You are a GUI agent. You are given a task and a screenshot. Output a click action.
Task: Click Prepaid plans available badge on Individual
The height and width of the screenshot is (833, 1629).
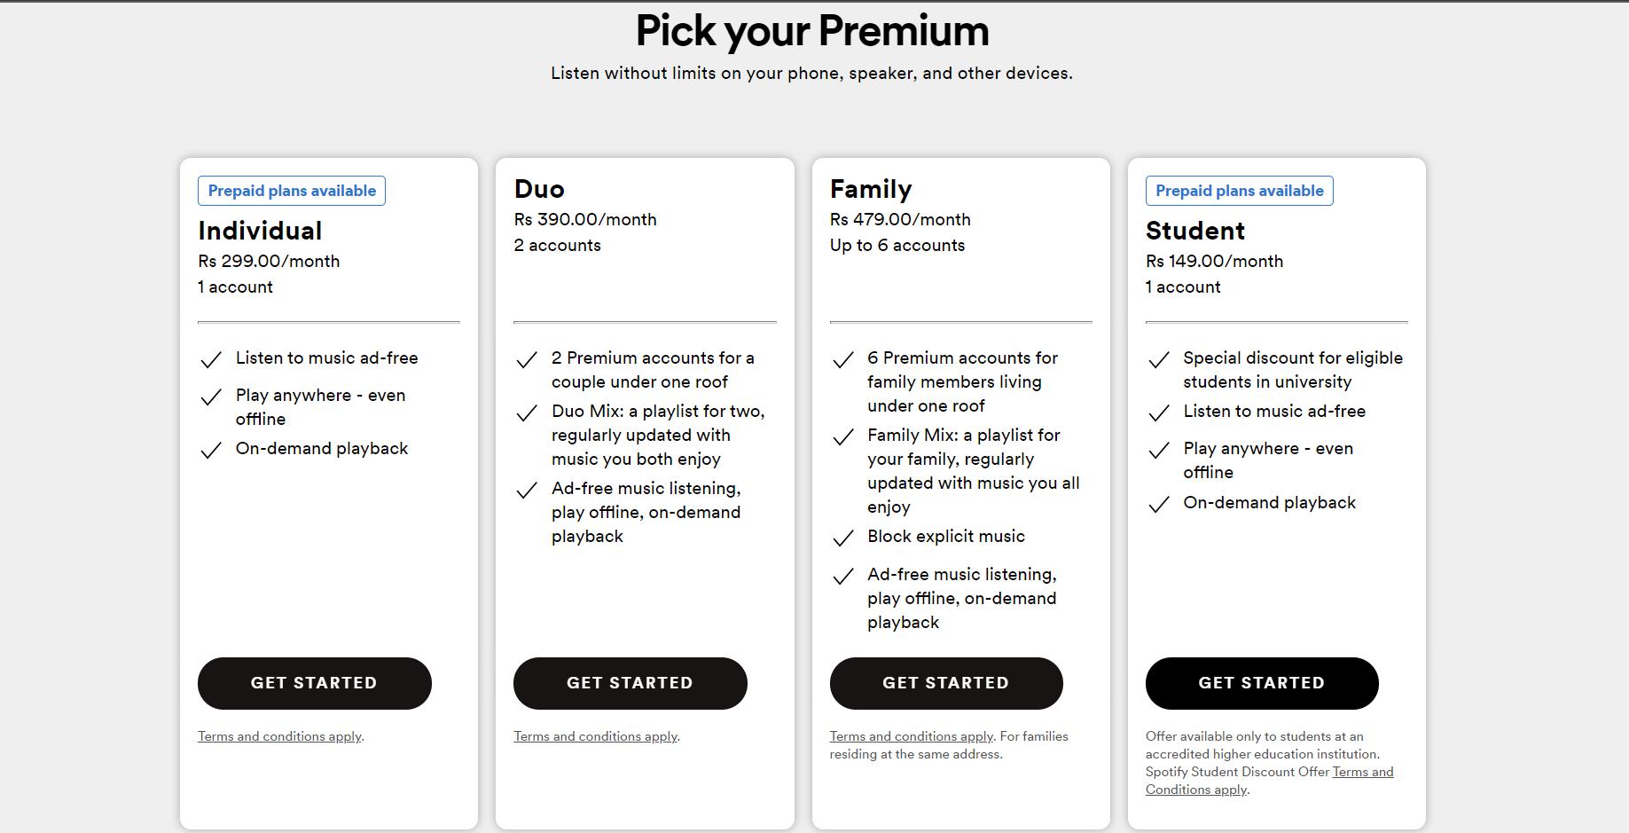click(x=292, y=191)
